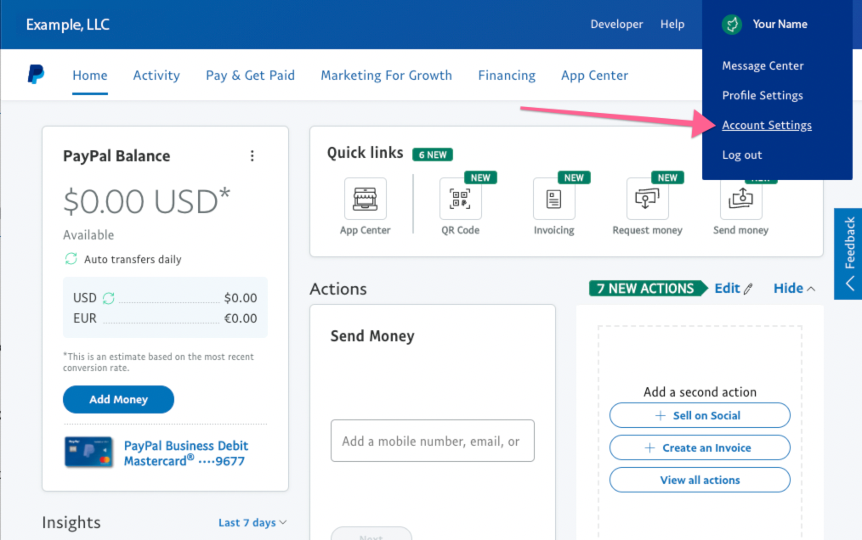Screen dimensions: 862x540
Task: Go to the Home tab
Action: tap(89, 76)
